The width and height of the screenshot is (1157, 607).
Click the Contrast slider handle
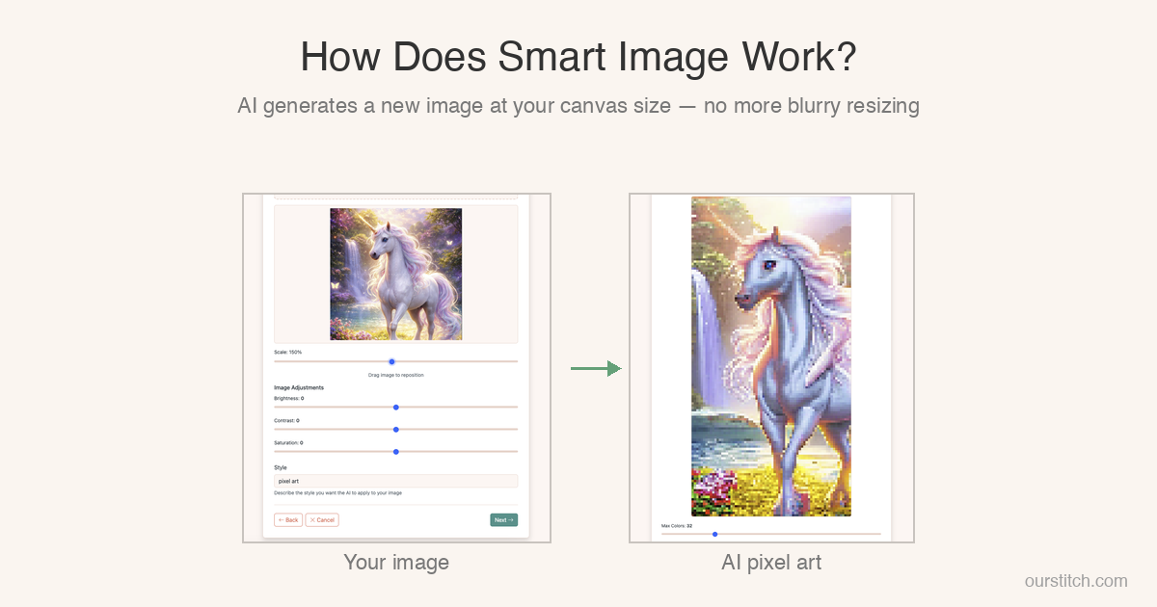(396, 430)
